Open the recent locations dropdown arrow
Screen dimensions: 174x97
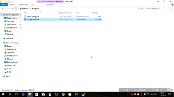tap(10, 9)
